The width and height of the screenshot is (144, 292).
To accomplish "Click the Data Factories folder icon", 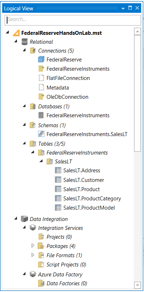I will click(x=41, y=283).
